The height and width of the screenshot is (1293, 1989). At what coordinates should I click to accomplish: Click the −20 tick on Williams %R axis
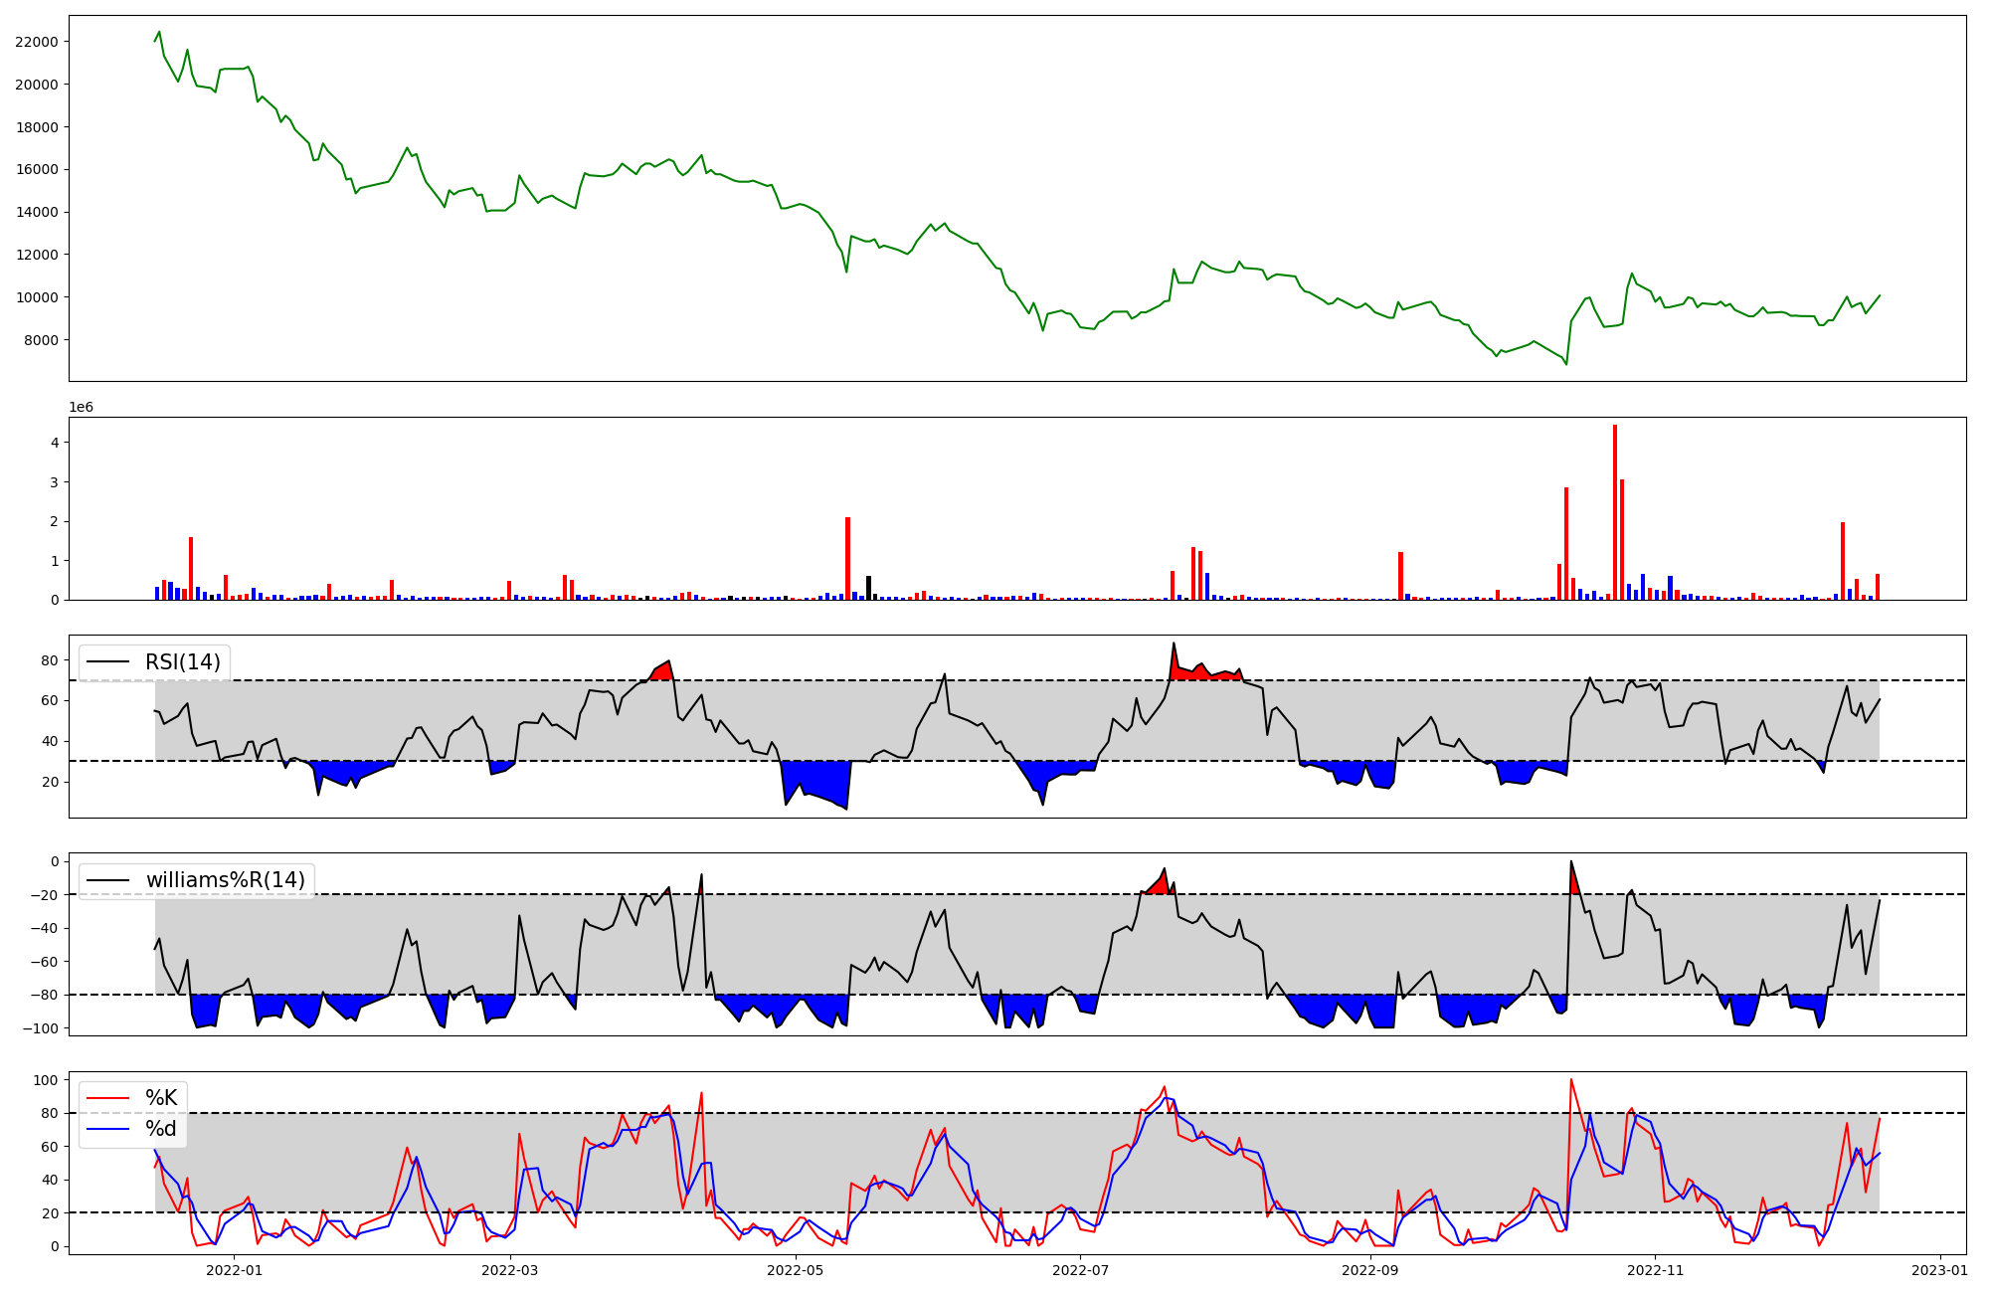coord(45,895)
